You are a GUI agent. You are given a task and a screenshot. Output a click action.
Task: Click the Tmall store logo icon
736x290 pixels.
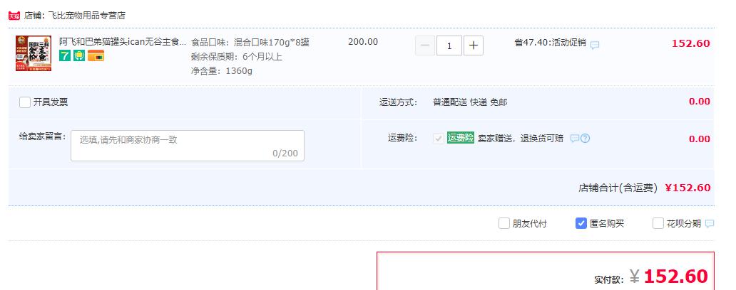point(14,16)
